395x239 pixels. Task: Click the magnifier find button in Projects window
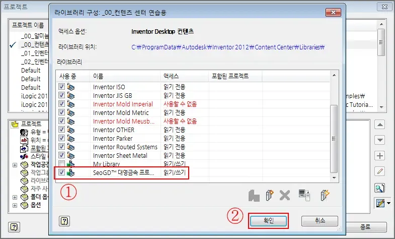(379, 188)
